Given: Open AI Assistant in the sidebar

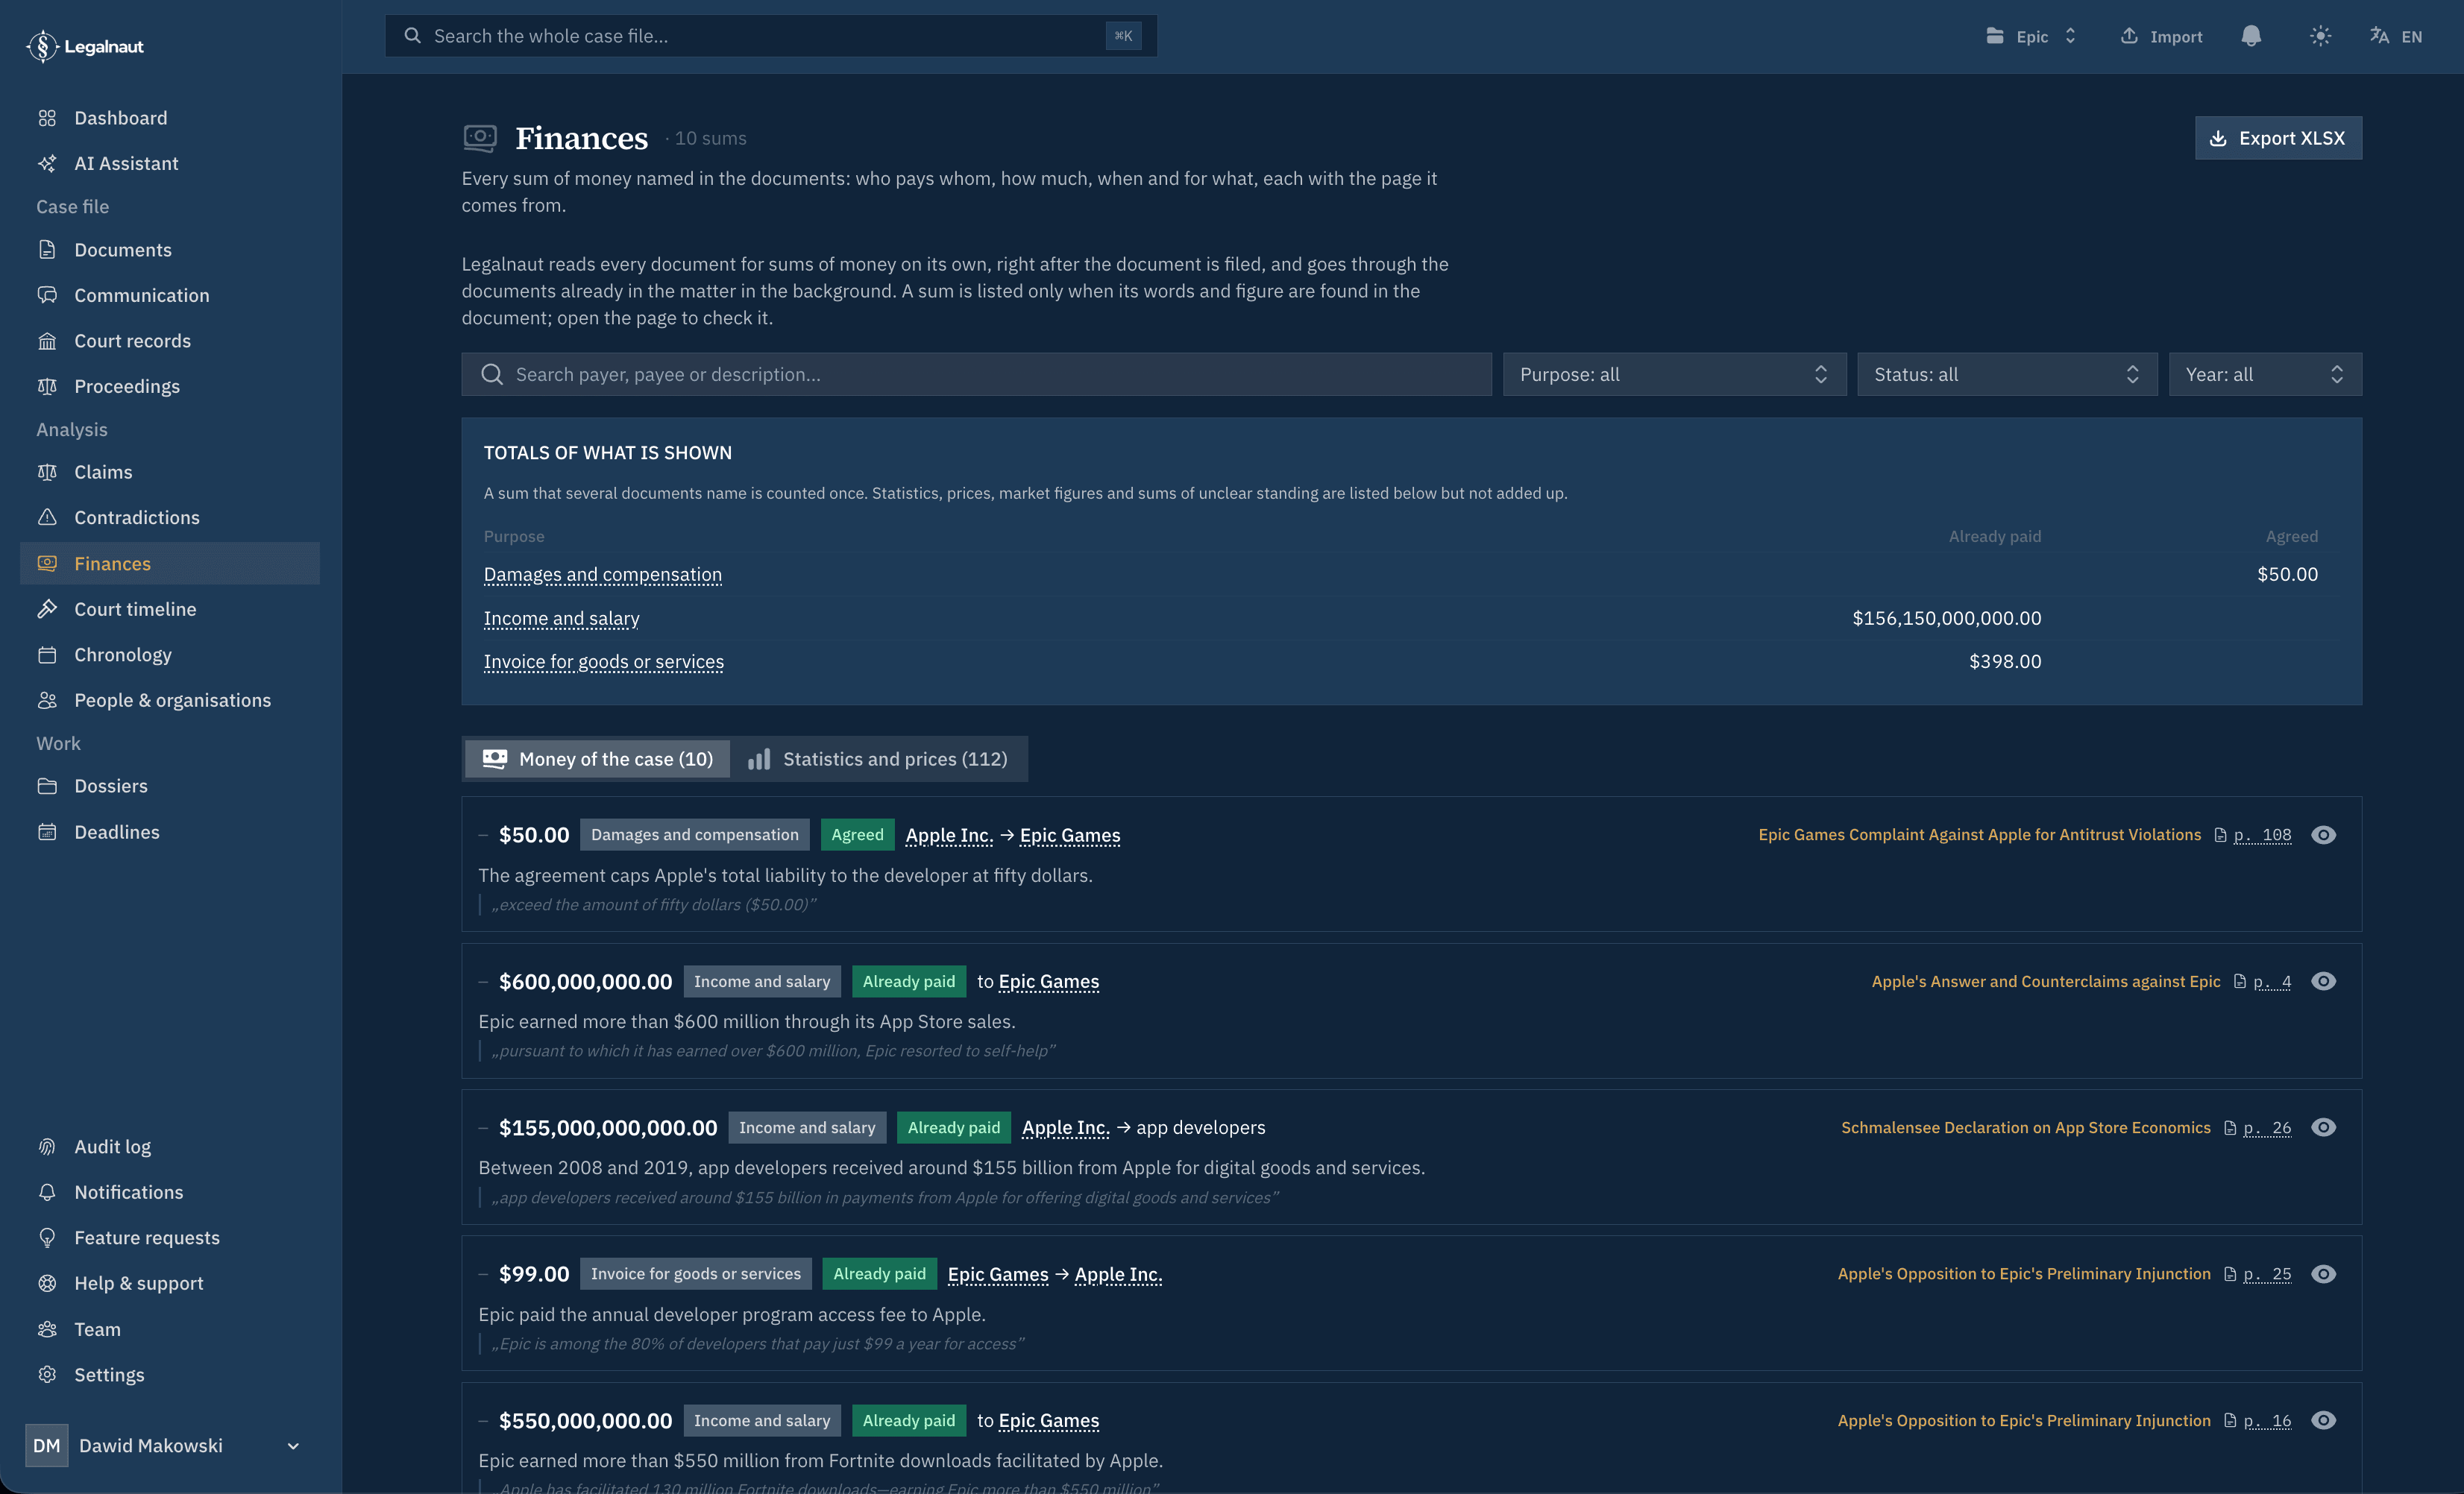Looking at the screenshot, I should [170, 163].
